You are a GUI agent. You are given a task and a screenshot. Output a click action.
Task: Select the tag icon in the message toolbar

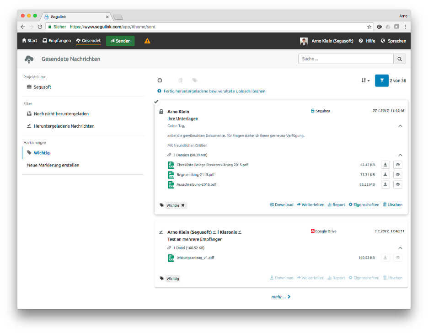(x=194, y=80)
